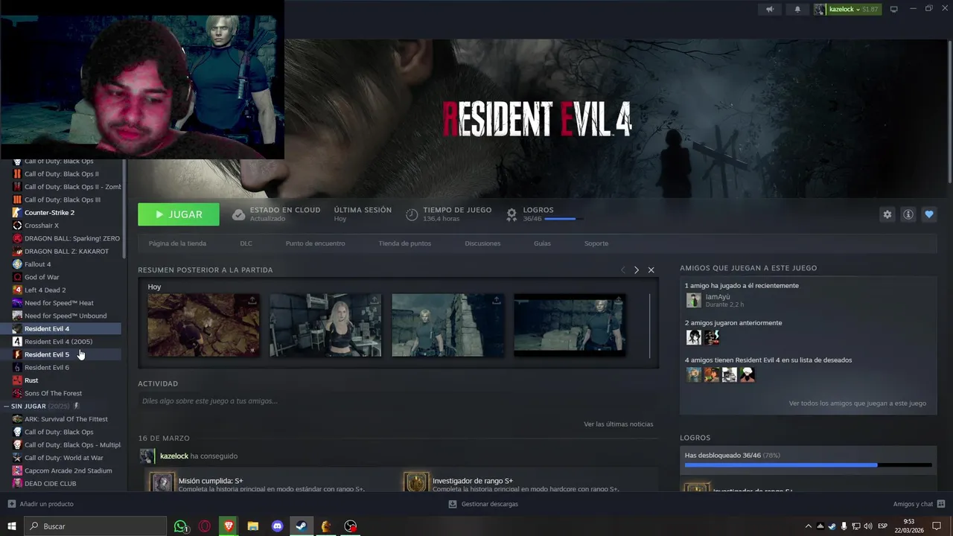
Task: Open the second screenshot thumbnail with blonde character
Action: tap(325, 325)
